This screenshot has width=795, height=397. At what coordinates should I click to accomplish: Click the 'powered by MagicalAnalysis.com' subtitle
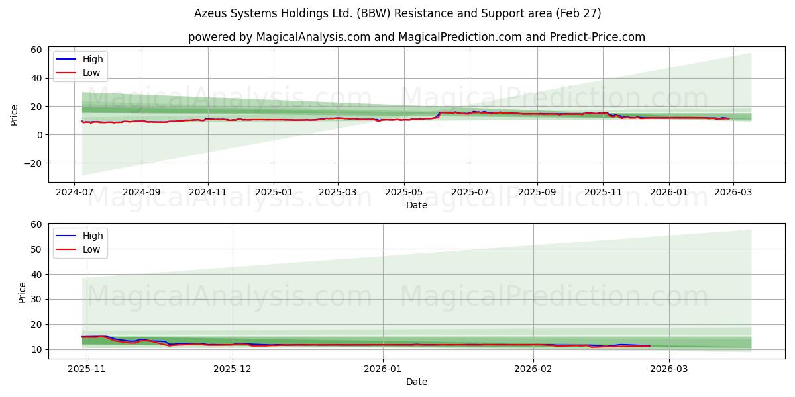(x=417, y=37)
